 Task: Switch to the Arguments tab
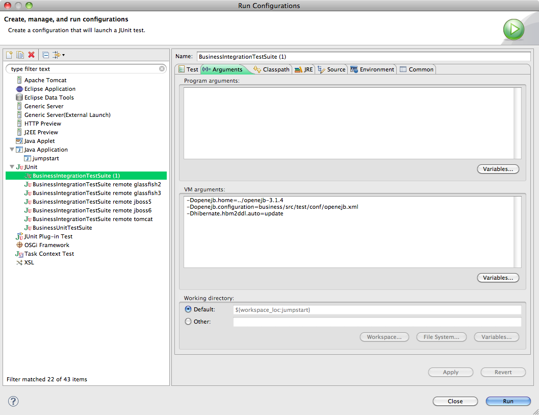[223, 69]
